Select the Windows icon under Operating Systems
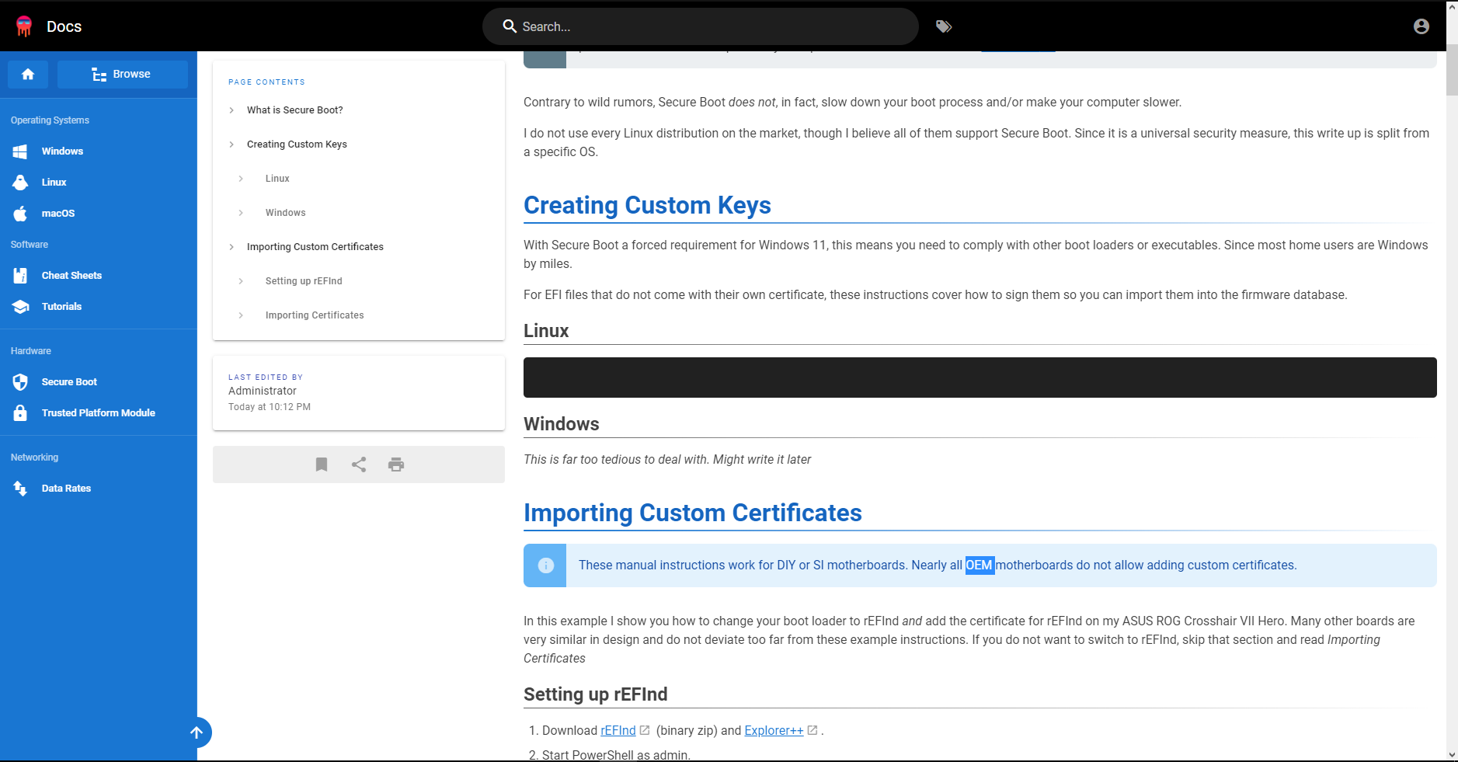 tap(19, 151)
